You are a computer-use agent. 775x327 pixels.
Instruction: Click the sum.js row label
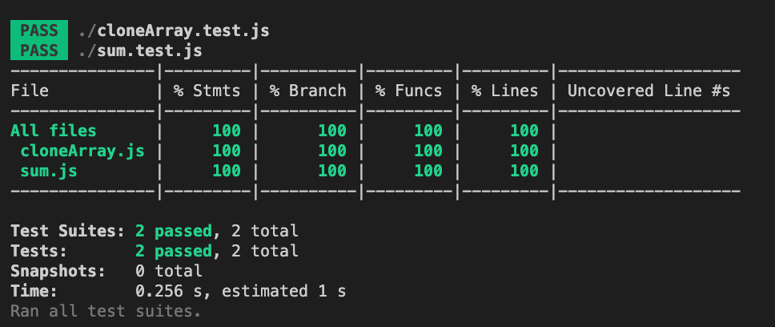click(48, 171)
